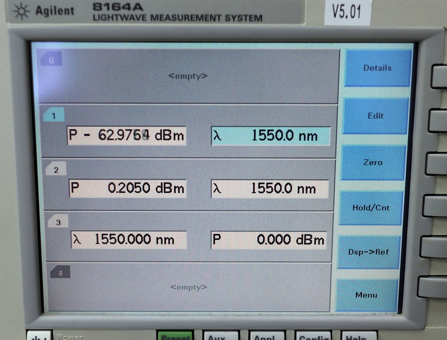Select the empty slot 0 panel text
Screen dimensions: 447x340
point(188,76)
